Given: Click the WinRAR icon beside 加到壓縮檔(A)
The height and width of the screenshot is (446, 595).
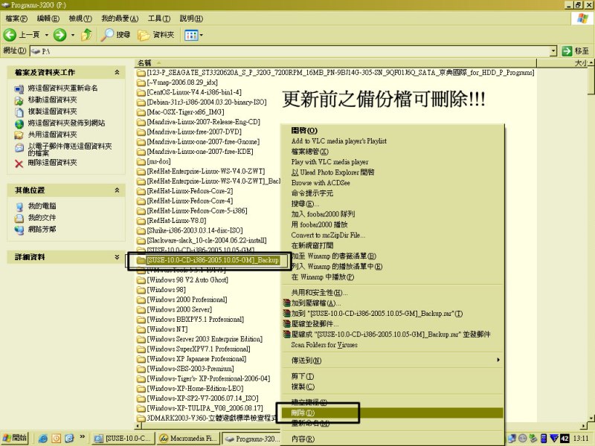Looking at the screenshot, I should coord(287,303).
